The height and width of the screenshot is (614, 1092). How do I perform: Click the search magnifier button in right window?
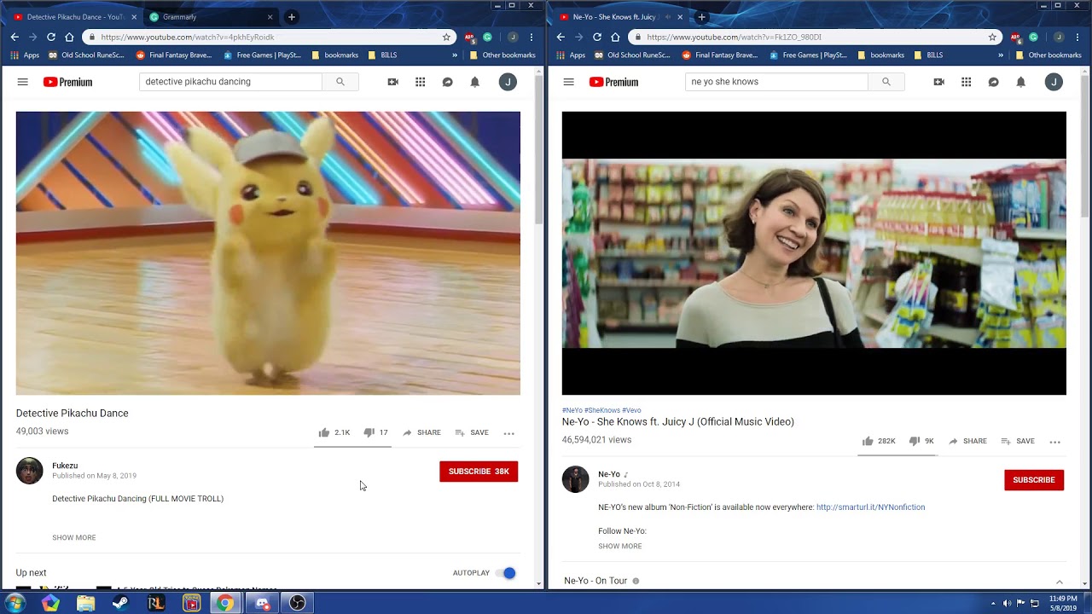(x=886, y=82)
